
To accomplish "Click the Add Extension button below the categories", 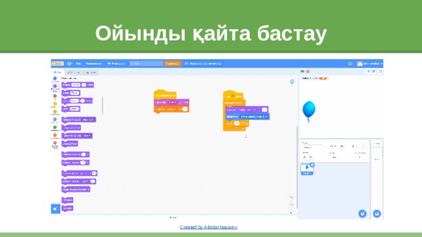I will click(x=55, y=209).
